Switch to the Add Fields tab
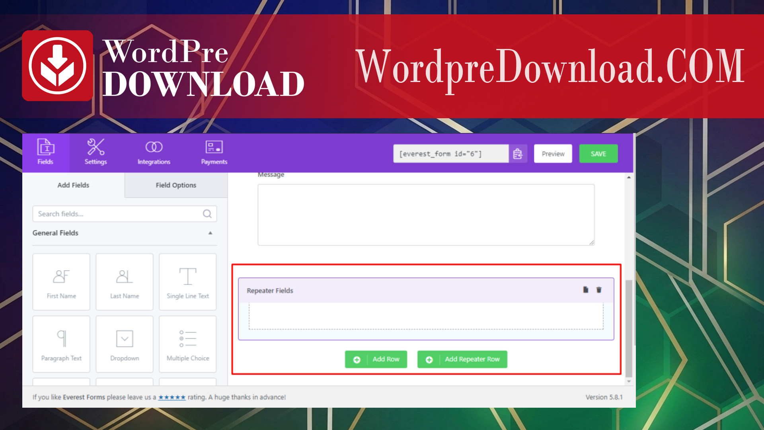 (x=74, y=185)
